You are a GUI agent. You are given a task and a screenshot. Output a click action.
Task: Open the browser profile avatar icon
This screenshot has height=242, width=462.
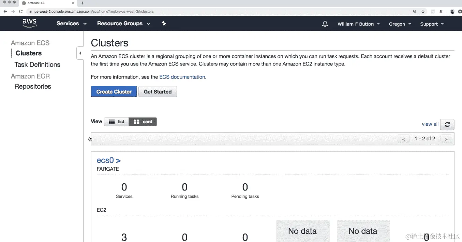point(452,11)
